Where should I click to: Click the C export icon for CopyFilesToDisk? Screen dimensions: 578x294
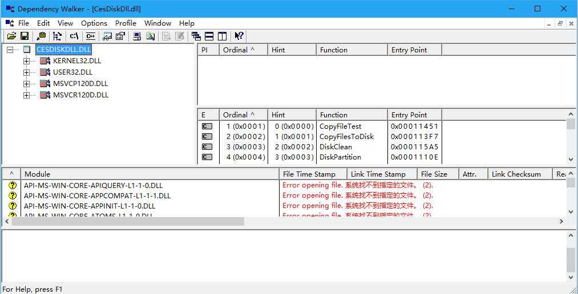pos(207,137)
